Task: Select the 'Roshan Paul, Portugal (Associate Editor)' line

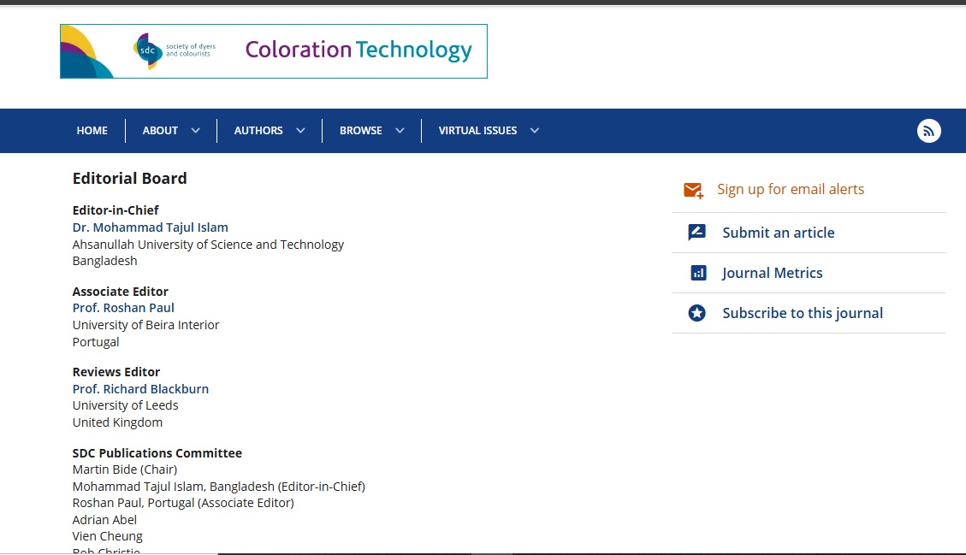Action: click(183, 503)
